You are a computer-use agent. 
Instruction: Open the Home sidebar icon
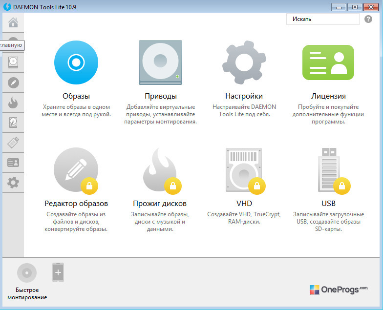(13, 22)
